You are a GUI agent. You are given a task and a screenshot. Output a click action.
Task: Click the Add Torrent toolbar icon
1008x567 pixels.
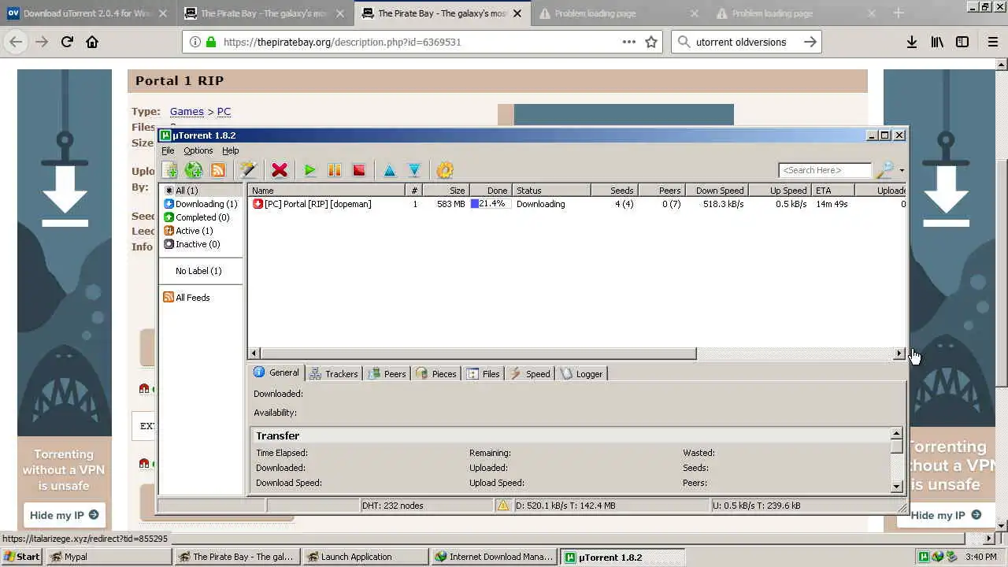point(169,170)
